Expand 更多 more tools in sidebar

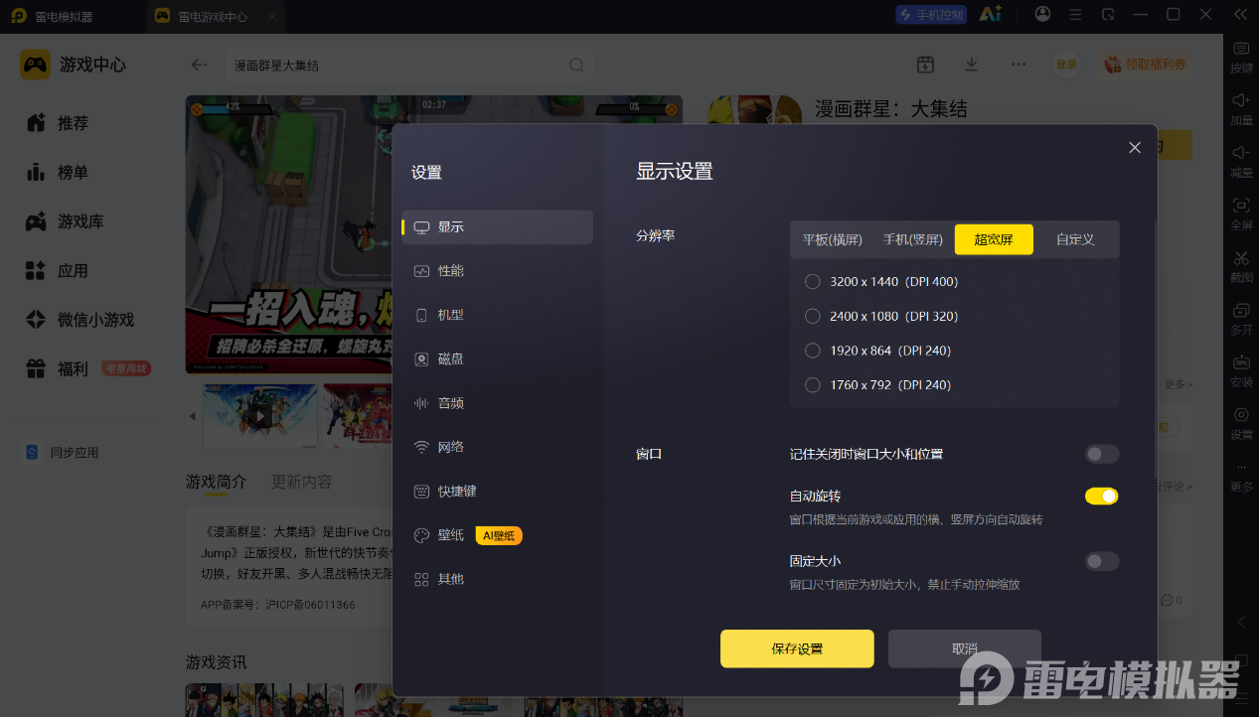click(x=1241, y=477)
